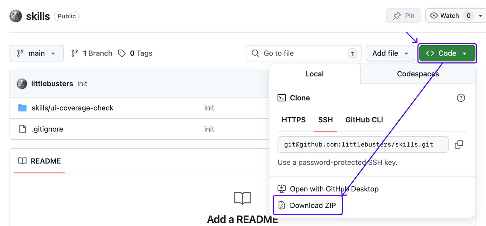Click the Use a password-protected SSH key text
Image resolution: width=486 pixels, height=226 pixels.
point(337,162)
